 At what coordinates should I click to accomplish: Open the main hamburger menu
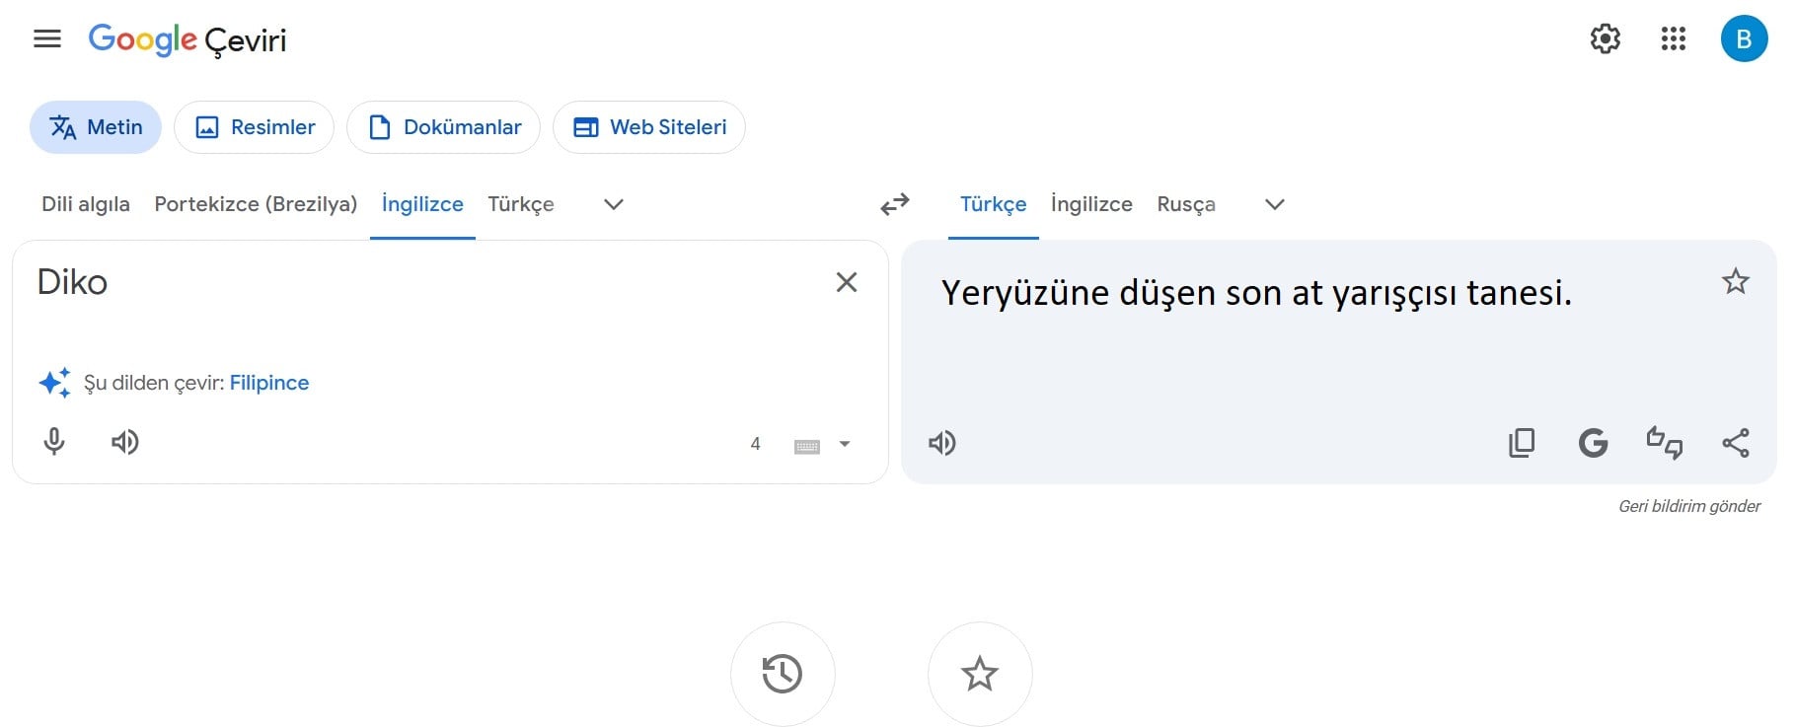(47, 39)
